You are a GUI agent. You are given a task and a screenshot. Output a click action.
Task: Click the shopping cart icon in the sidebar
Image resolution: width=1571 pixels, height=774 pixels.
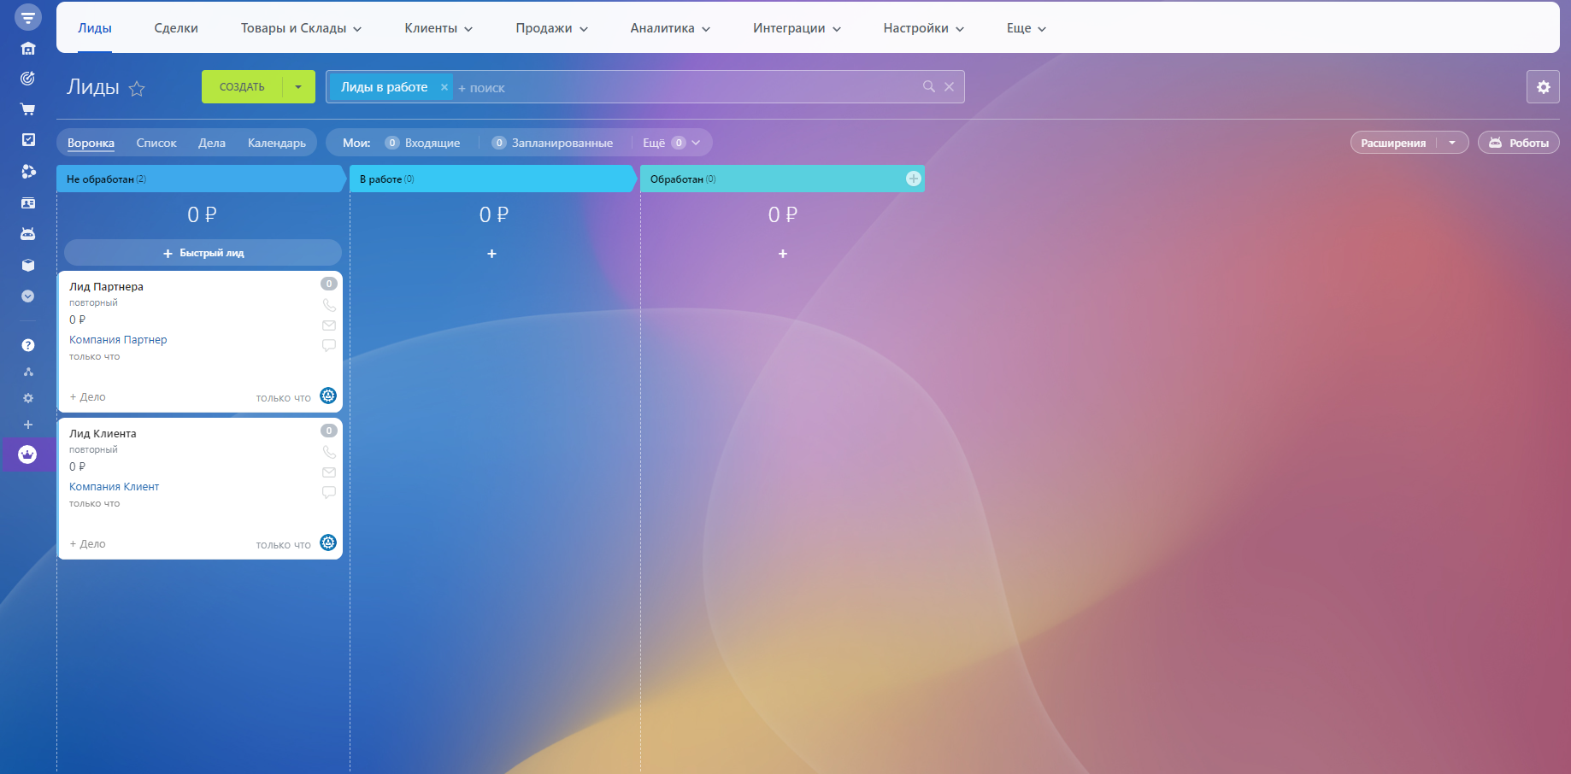click(x=28, y=109)
